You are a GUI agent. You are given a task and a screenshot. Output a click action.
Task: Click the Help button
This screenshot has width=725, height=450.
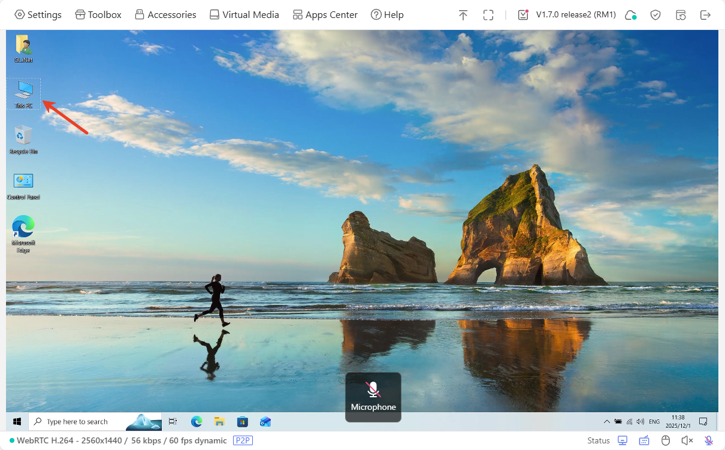tap(387, 15)
